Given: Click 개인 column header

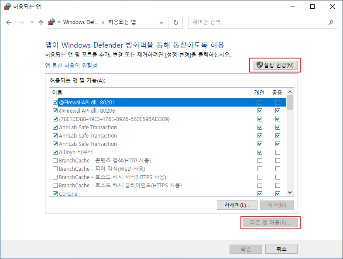Looking at the screenshot, I should click(259, 93).
